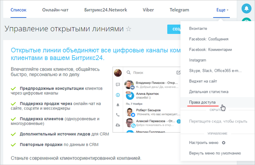Click "Предпродажные консультации" feature text

pos(52,89)
